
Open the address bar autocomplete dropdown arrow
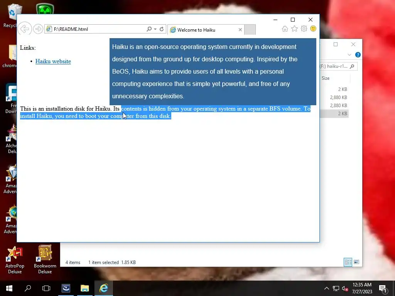(155, 29)
